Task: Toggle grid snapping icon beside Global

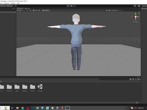Action: (x=15, y=6)
